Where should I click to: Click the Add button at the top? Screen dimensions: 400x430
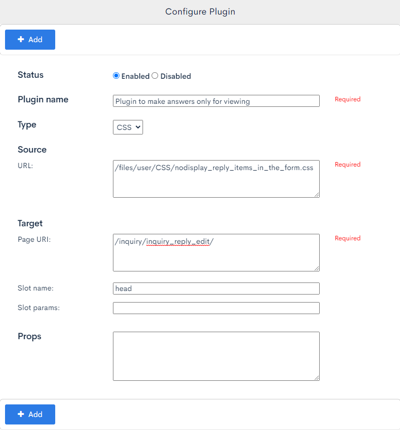[x=30, y=40]
